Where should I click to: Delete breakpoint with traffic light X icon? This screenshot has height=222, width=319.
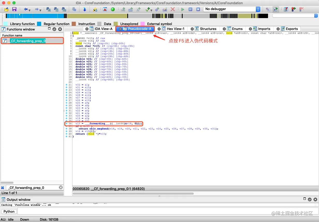coord(301,9)
